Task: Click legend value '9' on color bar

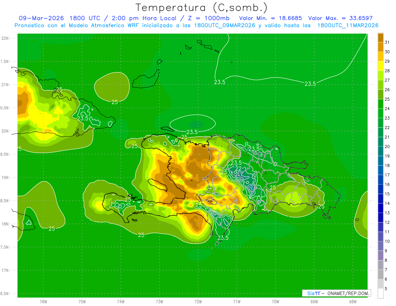Action: pyautogui.click(x=386, y=251)
